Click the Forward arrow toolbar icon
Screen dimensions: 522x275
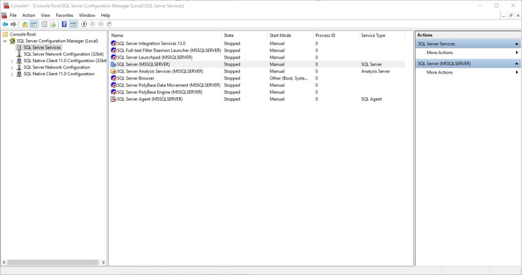[13, 24]
